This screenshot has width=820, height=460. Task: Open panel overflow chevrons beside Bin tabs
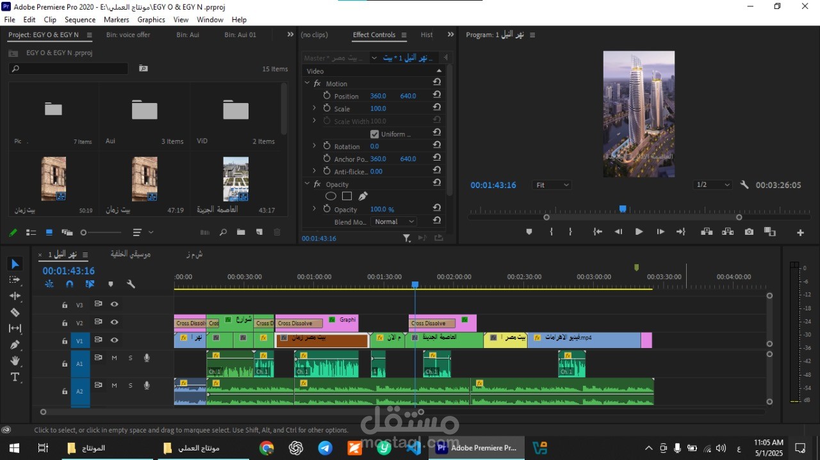coord(290,35)
